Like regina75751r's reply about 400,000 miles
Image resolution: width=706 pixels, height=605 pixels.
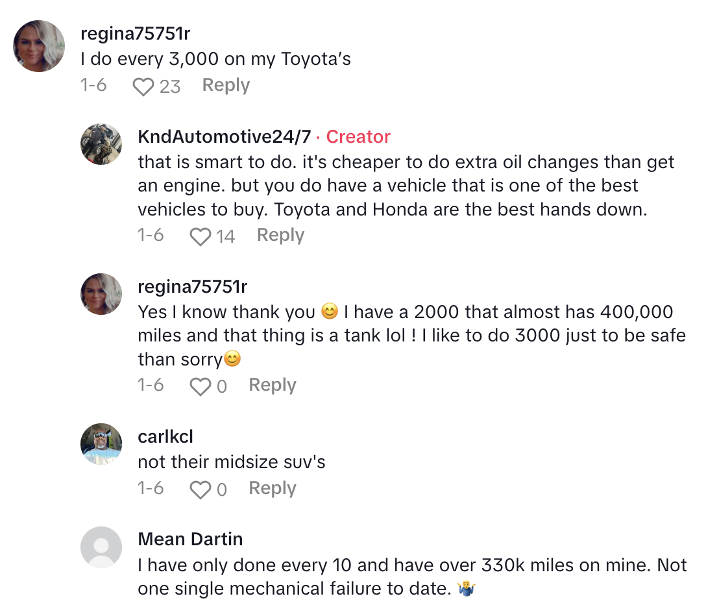click(200, 386)
